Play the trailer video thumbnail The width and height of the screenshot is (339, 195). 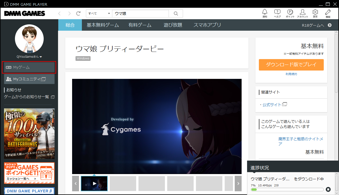pyautogui.click(x=94, y=184)
